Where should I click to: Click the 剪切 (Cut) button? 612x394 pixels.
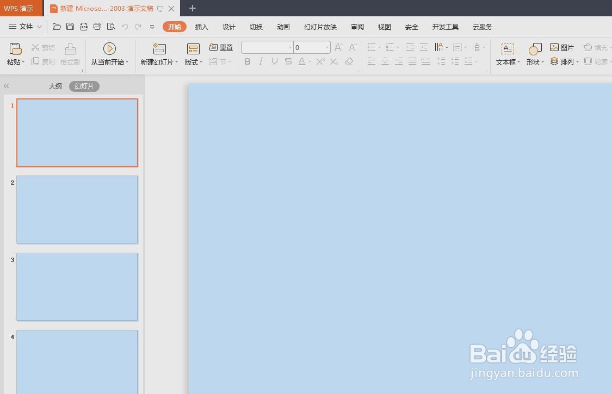(x=44, y=47)
